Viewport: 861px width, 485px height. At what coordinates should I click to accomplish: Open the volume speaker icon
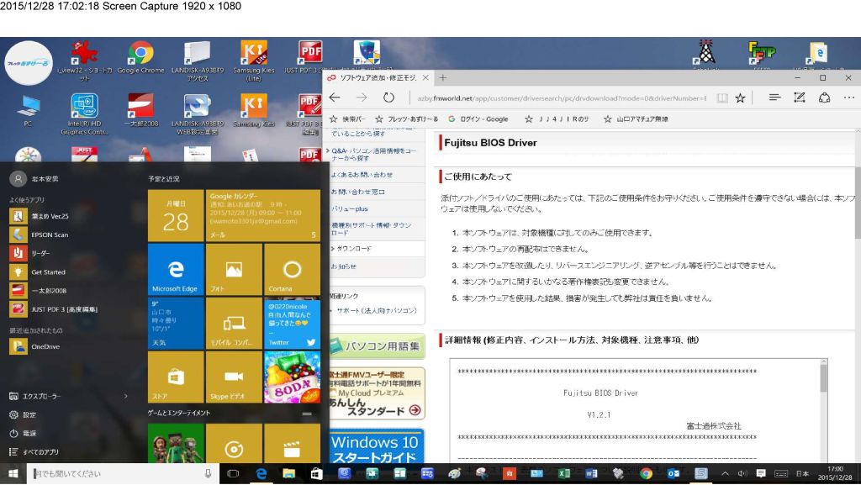(742, 473)
